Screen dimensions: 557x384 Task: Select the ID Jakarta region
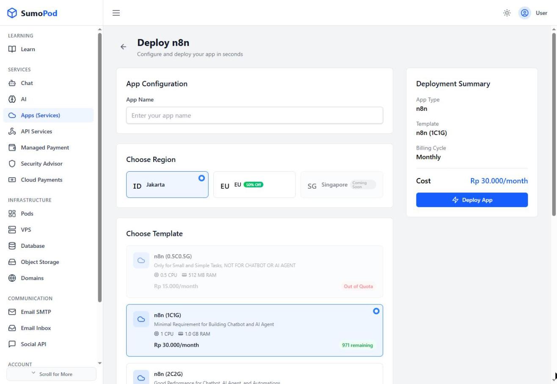tap(167, 184)
